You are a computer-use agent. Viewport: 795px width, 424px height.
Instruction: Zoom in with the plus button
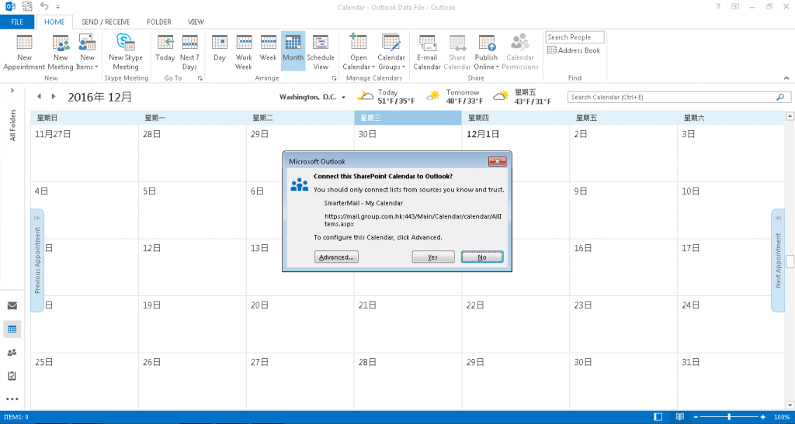tap(762, 417)
